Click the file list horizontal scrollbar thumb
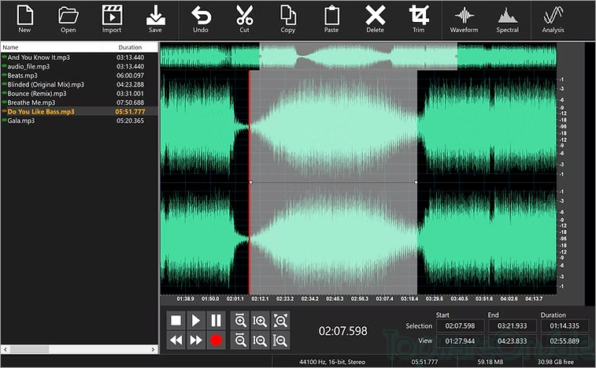The width and height of the screenshot is (596, 368). pyautogui.click(x=29, y=349)
